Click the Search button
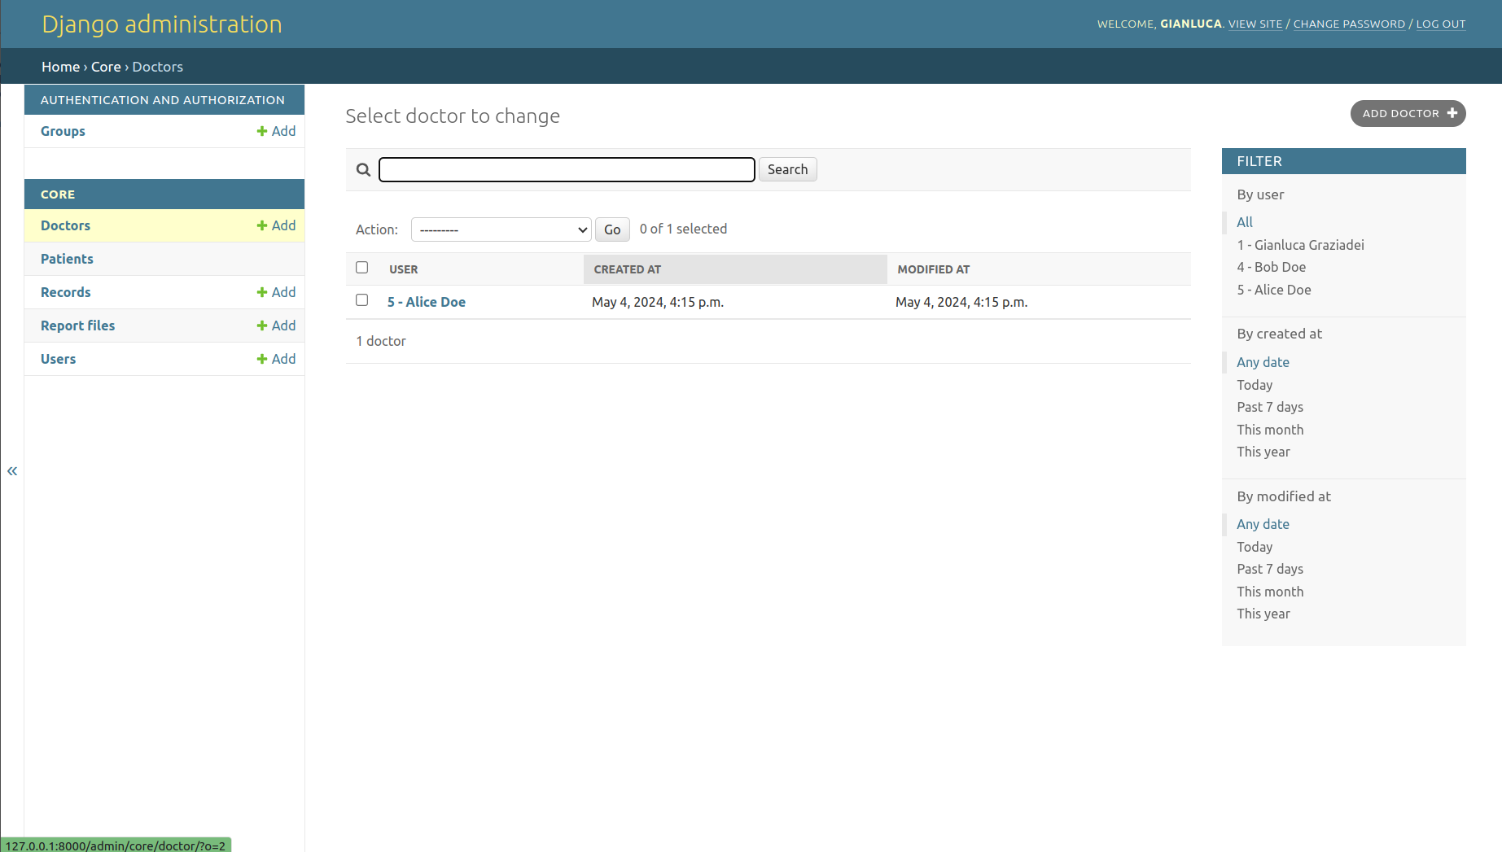 click(787, 169)
